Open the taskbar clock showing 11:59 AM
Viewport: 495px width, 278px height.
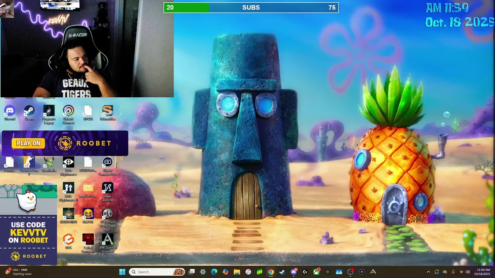[x=483, y=272]
